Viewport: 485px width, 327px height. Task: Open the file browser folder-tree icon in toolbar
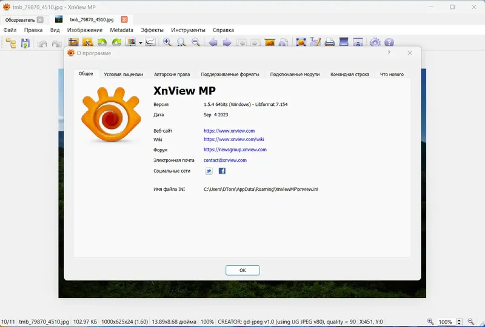click(x=11, y=42)
